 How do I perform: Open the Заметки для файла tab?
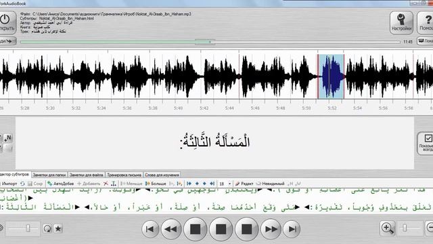coord(86,175)
